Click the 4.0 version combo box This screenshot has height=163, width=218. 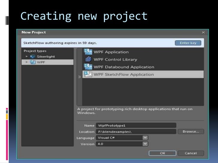click(122, 144)
